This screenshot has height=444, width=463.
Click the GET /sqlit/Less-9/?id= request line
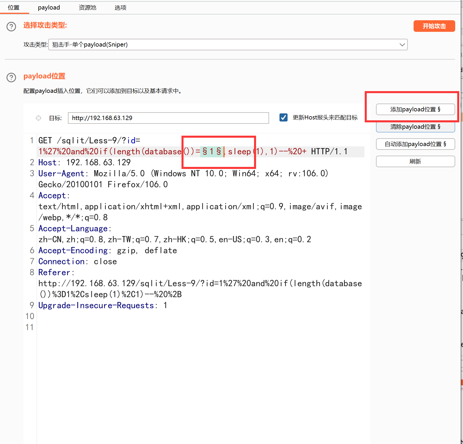[x=89, y=141]
